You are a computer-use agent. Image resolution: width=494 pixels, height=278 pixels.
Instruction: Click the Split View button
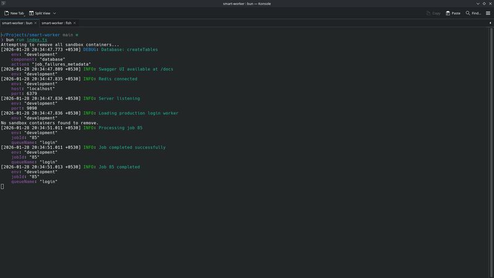(40, 13)
